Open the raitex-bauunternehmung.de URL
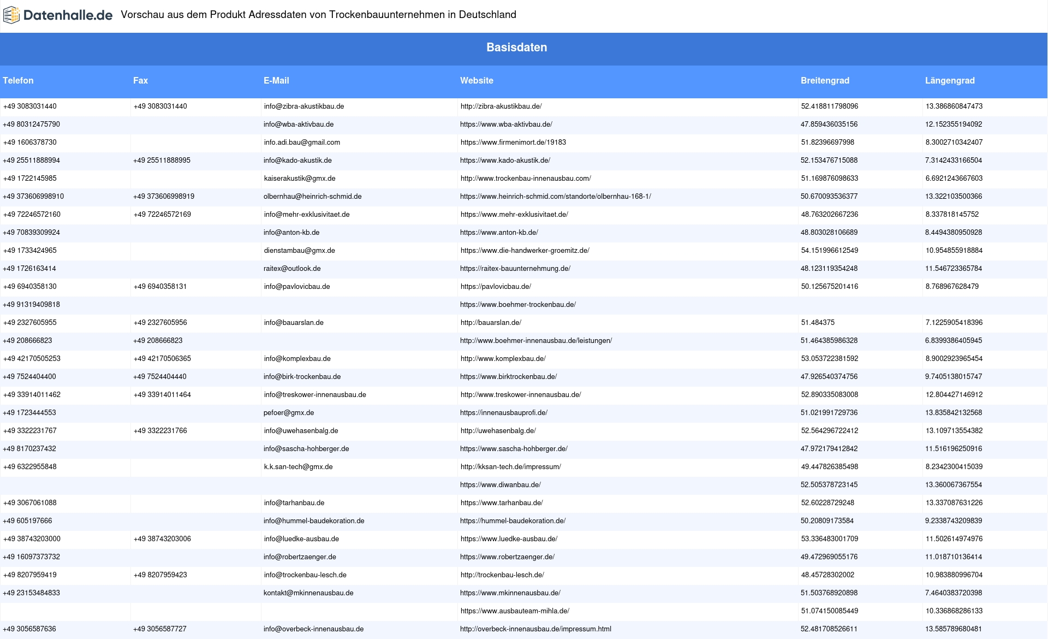 515,269
